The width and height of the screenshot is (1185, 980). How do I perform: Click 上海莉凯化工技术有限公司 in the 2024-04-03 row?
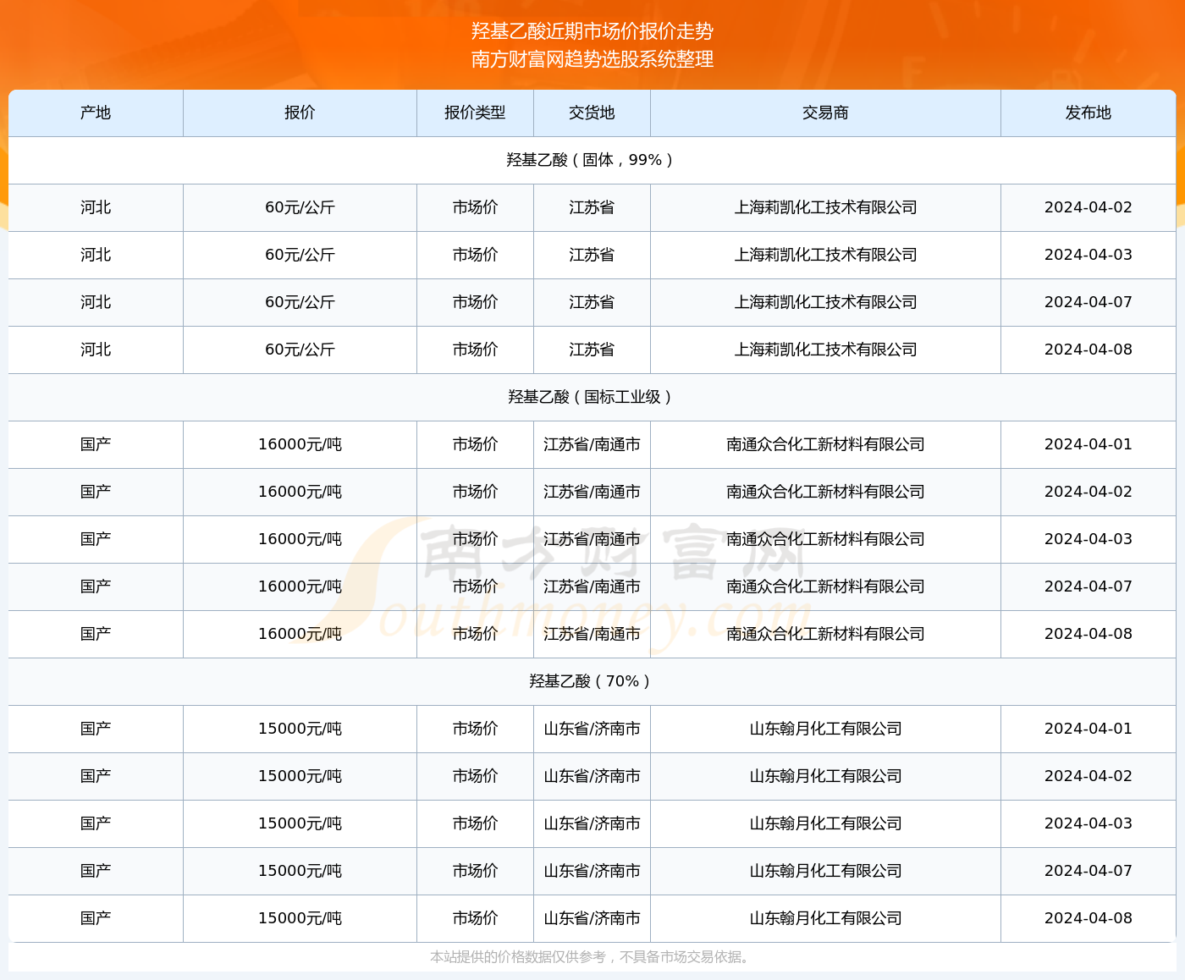(825, 255)
